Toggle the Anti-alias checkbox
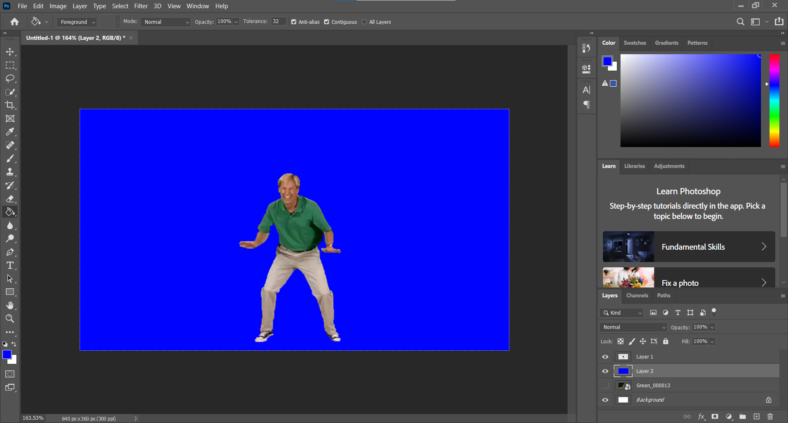 click(x=294, y=22)
